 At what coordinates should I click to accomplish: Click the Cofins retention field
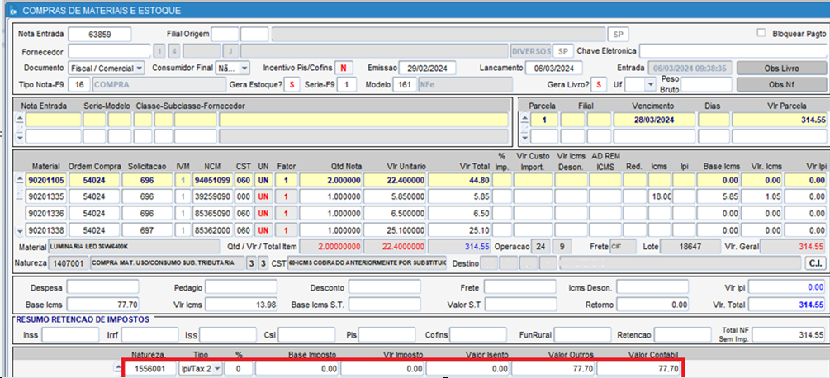tap(478, 335)
